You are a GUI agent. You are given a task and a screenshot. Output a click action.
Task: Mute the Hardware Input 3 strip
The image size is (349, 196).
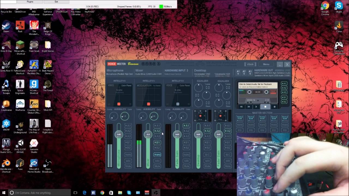click(186, 166)
